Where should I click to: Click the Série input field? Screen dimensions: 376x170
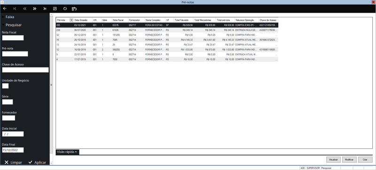tap(8, 102)
